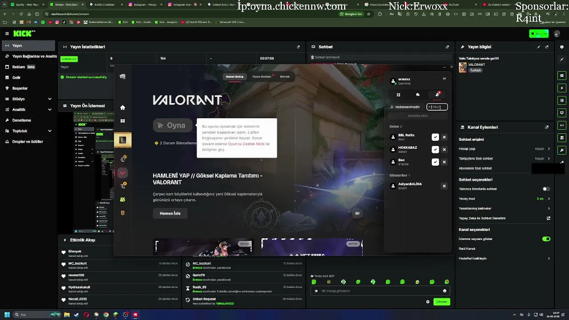Screen dimensions: 569x320
Task: Accept the friend request from Ben
Action: point(435,162)
